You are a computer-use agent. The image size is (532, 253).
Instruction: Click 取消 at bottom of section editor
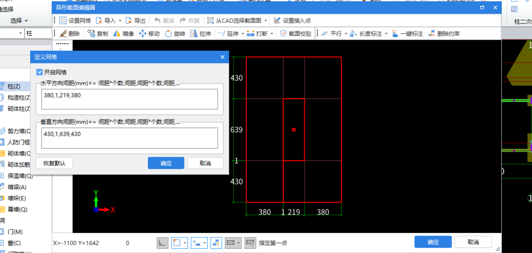pos(473,242)
